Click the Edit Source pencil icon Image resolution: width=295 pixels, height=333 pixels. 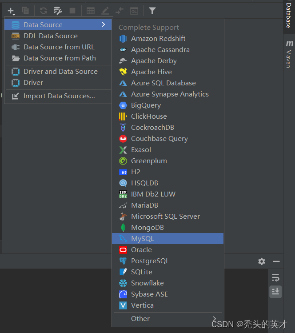[x=105, y=11]
